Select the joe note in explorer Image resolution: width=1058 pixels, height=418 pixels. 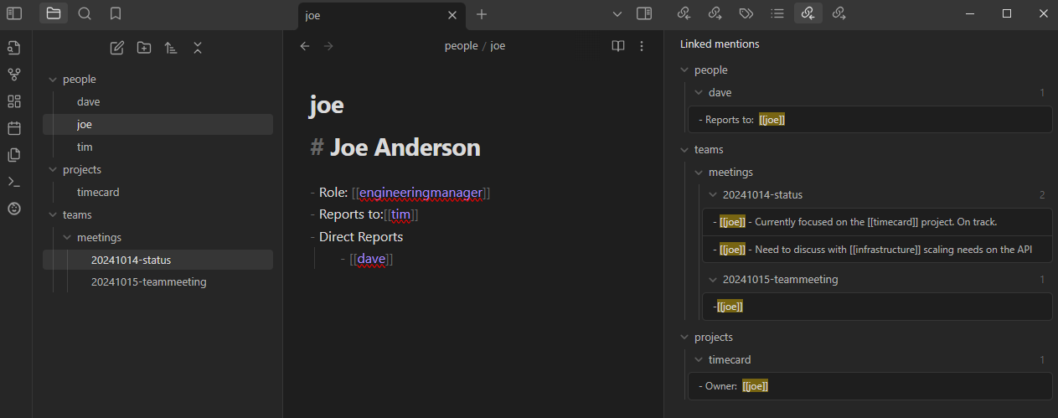tap(157, 125)
